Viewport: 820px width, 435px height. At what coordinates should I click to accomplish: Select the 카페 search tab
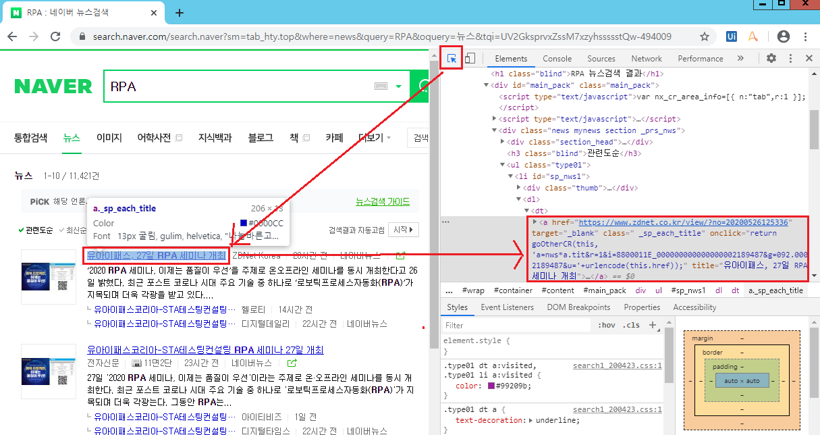click(x=334, y=138)
